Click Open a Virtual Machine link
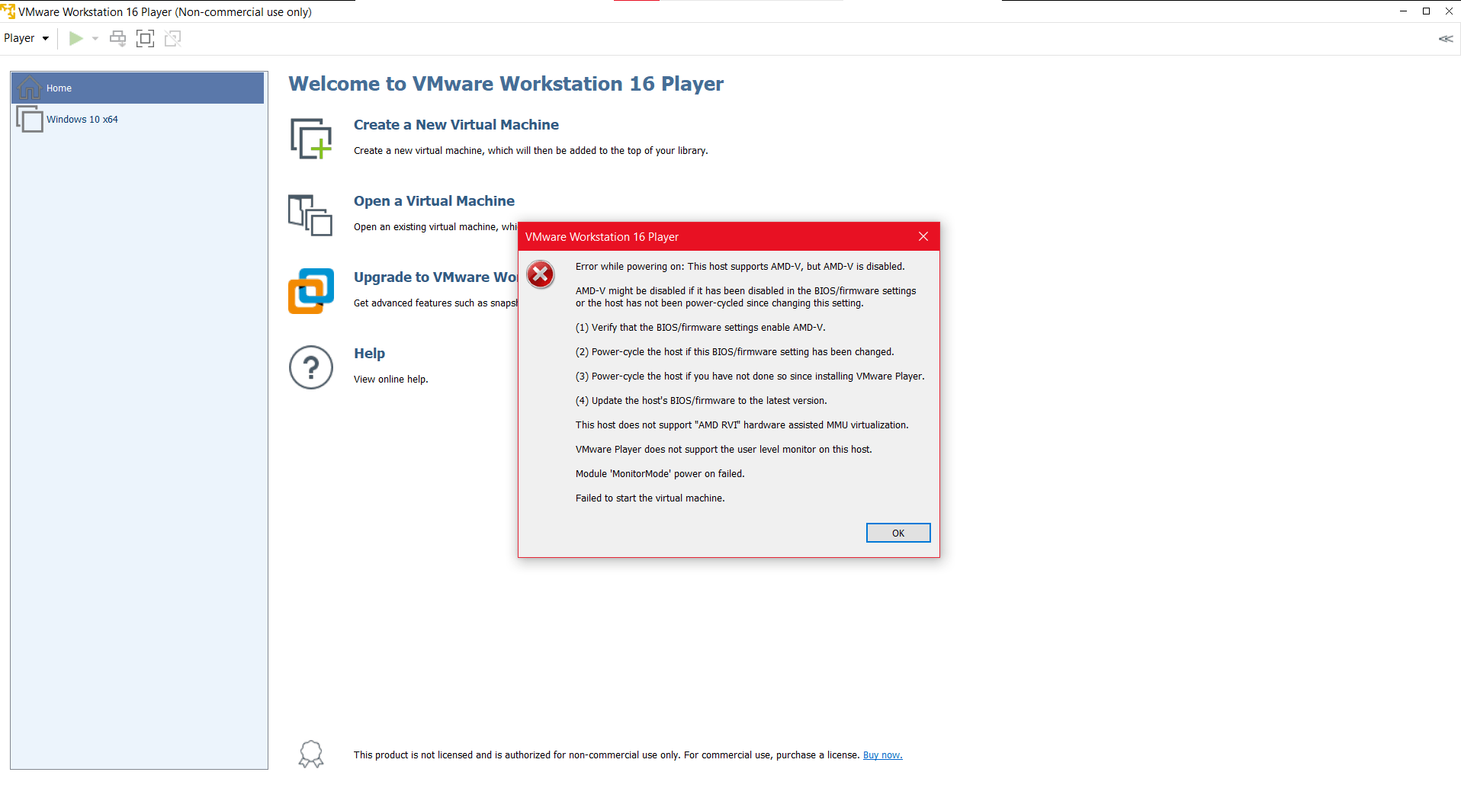Viewport: 1461px width, 785px height. click(434, 201)
